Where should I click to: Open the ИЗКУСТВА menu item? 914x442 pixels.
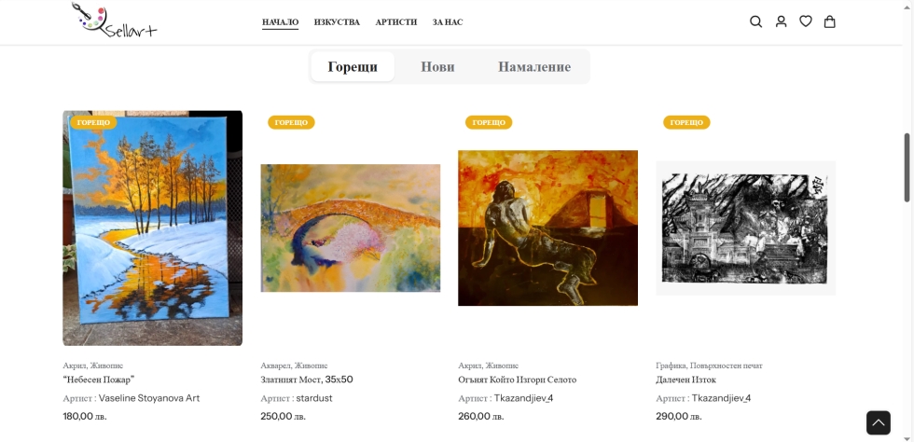337,22
